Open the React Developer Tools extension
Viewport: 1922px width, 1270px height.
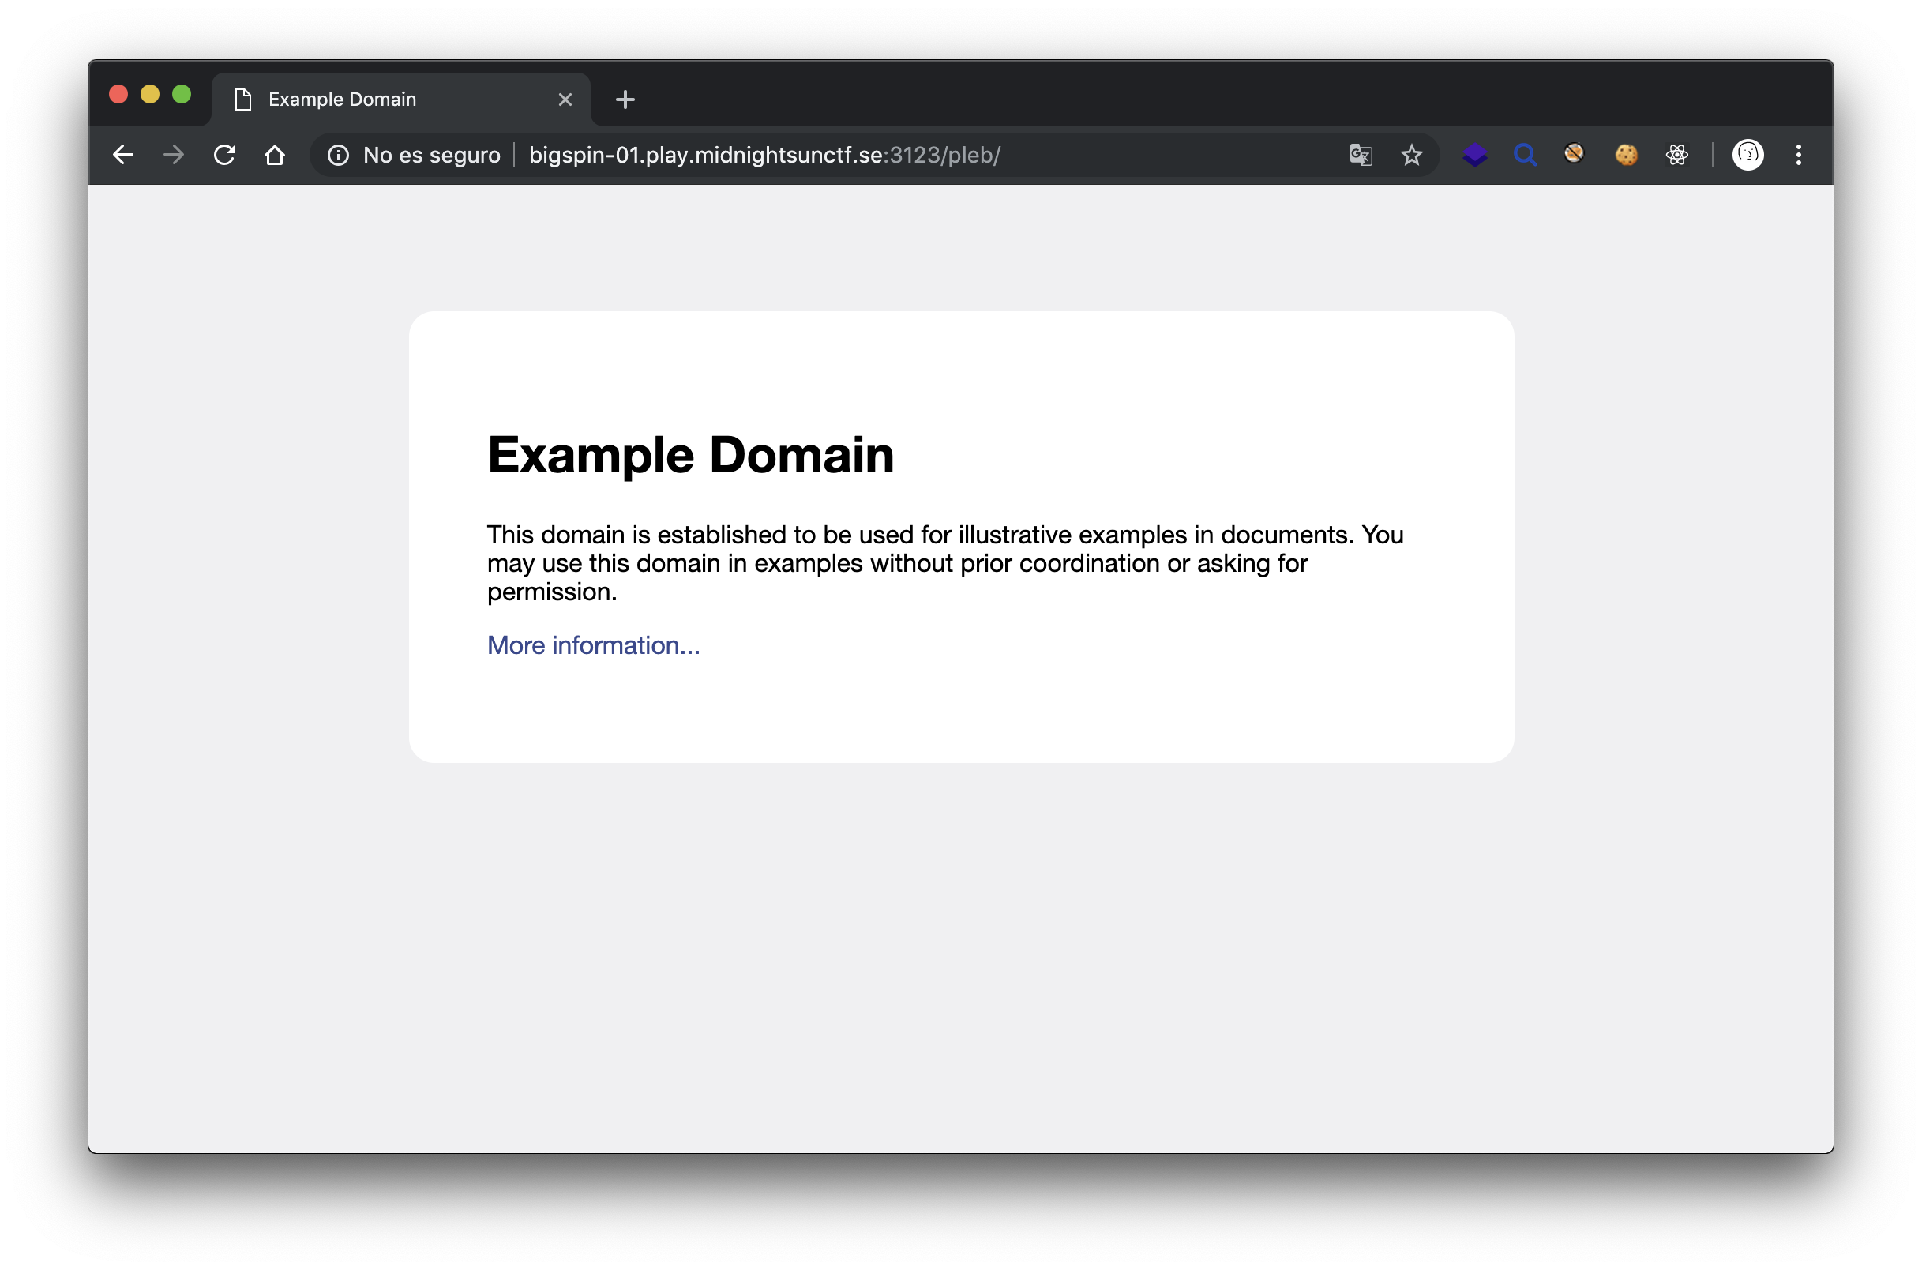(1676, 155)
